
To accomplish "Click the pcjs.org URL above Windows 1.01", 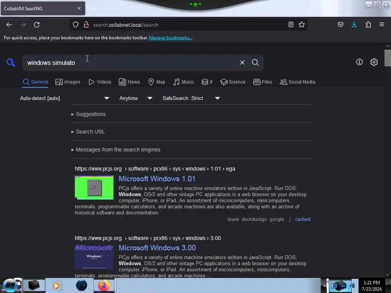I will (x=155, y=169).
